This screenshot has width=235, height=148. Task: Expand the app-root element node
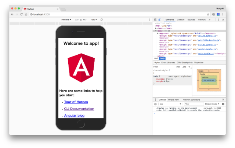pyautogui.click(x=158, y=33)
